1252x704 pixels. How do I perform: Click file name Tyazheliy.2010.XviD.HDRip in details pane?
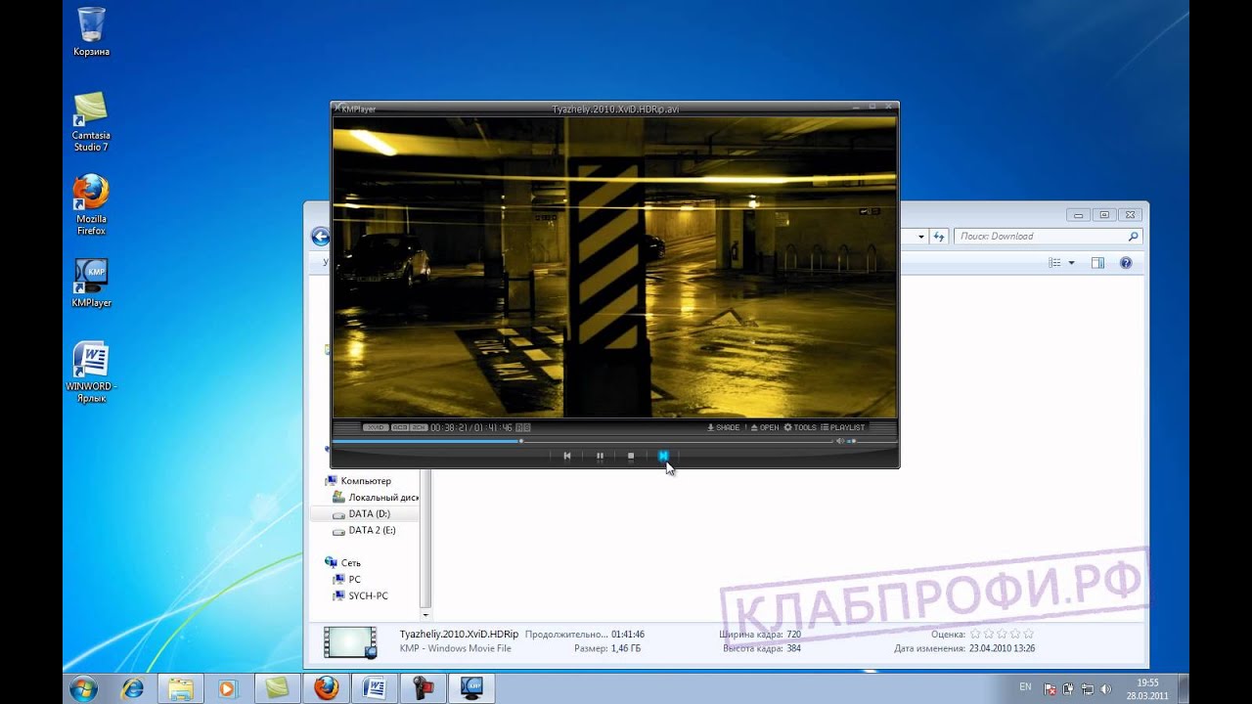click(459, 635)
